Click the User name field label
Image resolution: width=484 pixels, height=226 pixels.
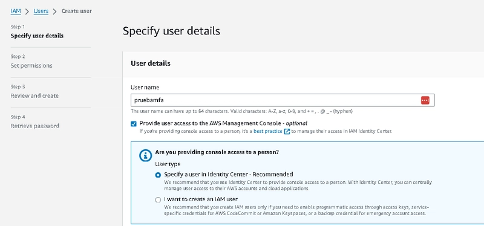coord(145,87)
